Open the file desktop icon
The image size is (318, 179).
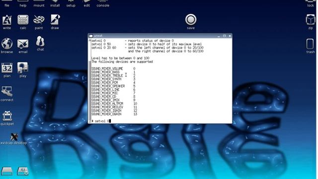pyautogui.click(x=7, y=3)
